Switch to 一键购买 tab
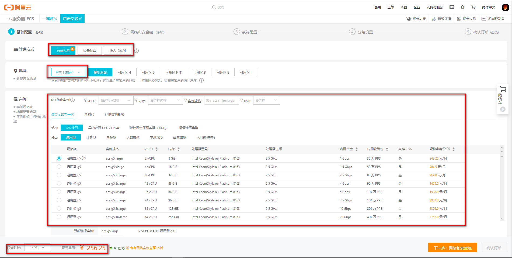This screenshot has width=512, height=258. pyautogui.click(x=50, y=19)
